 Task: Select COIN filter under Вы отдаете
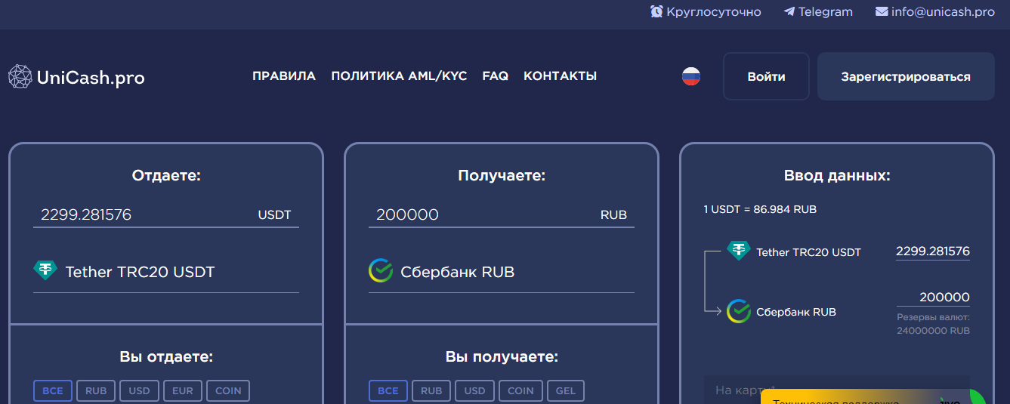pos(228,390)
